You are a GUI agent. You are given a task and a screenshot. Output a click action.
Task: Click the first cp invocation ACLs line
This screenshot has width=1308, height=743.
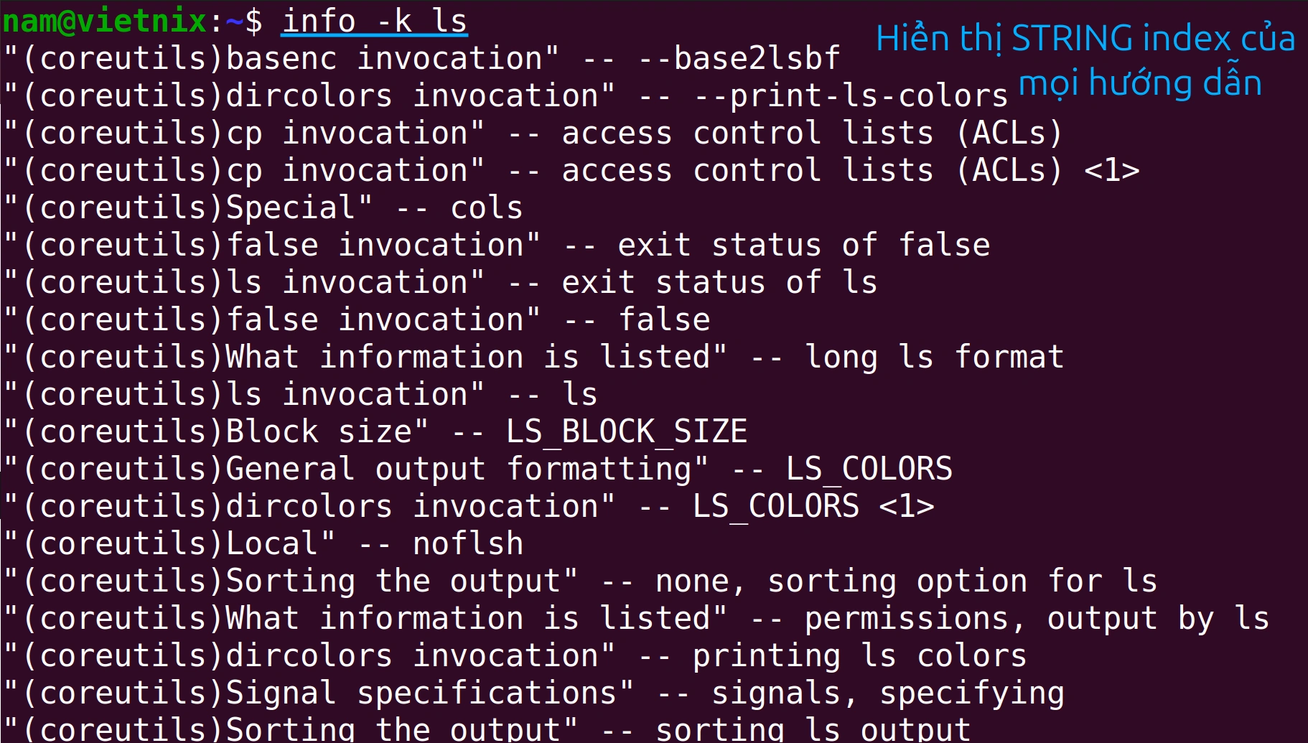(533, 133)
